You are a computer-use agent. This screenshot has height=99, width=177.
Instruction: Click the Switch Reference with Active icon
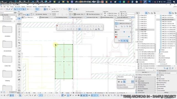[x=116, y=26]
